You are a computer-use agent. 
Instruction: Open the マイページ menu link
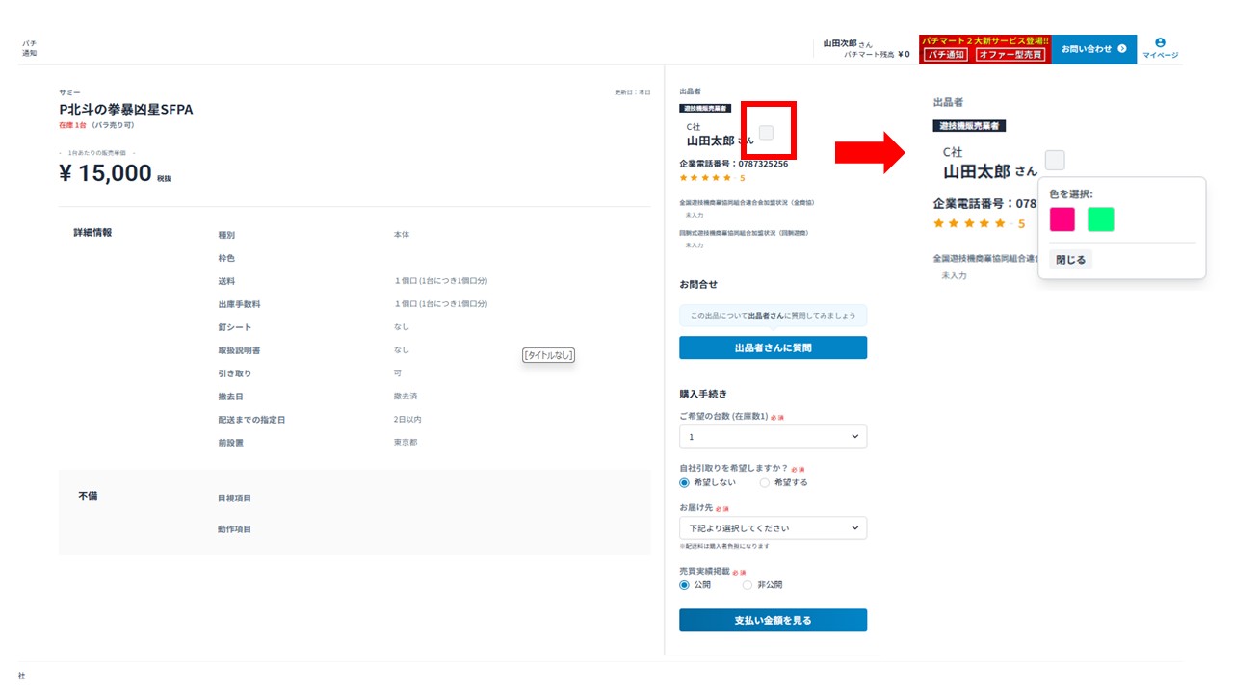(1160, 56)
